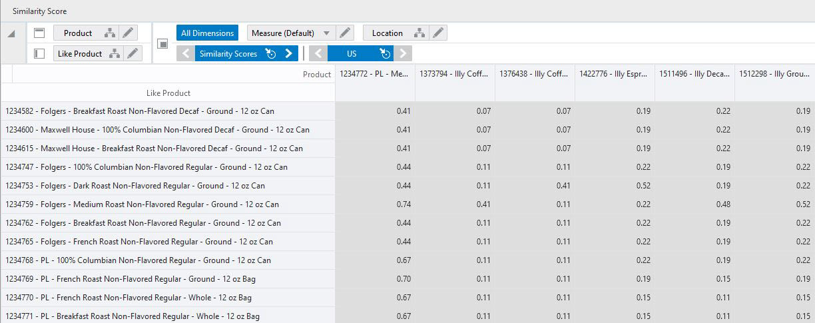Select column header 1422776 - Illy Espr...
This screenshot has height=323, width=815.
coord(615,74)
